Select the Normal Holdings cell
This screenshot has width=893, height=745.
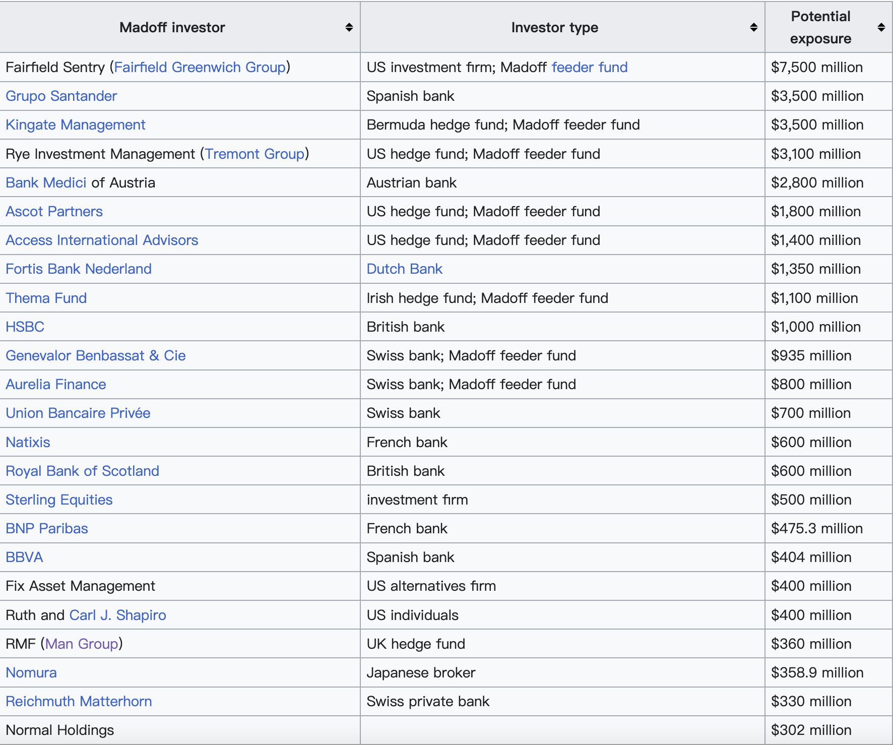[x=180, y=730]
